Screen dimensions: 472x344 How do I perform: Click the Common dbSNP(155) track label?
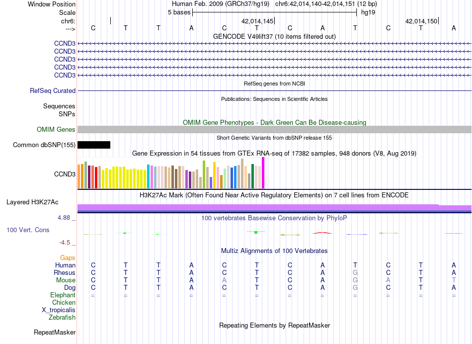click(x=44, y=145)
